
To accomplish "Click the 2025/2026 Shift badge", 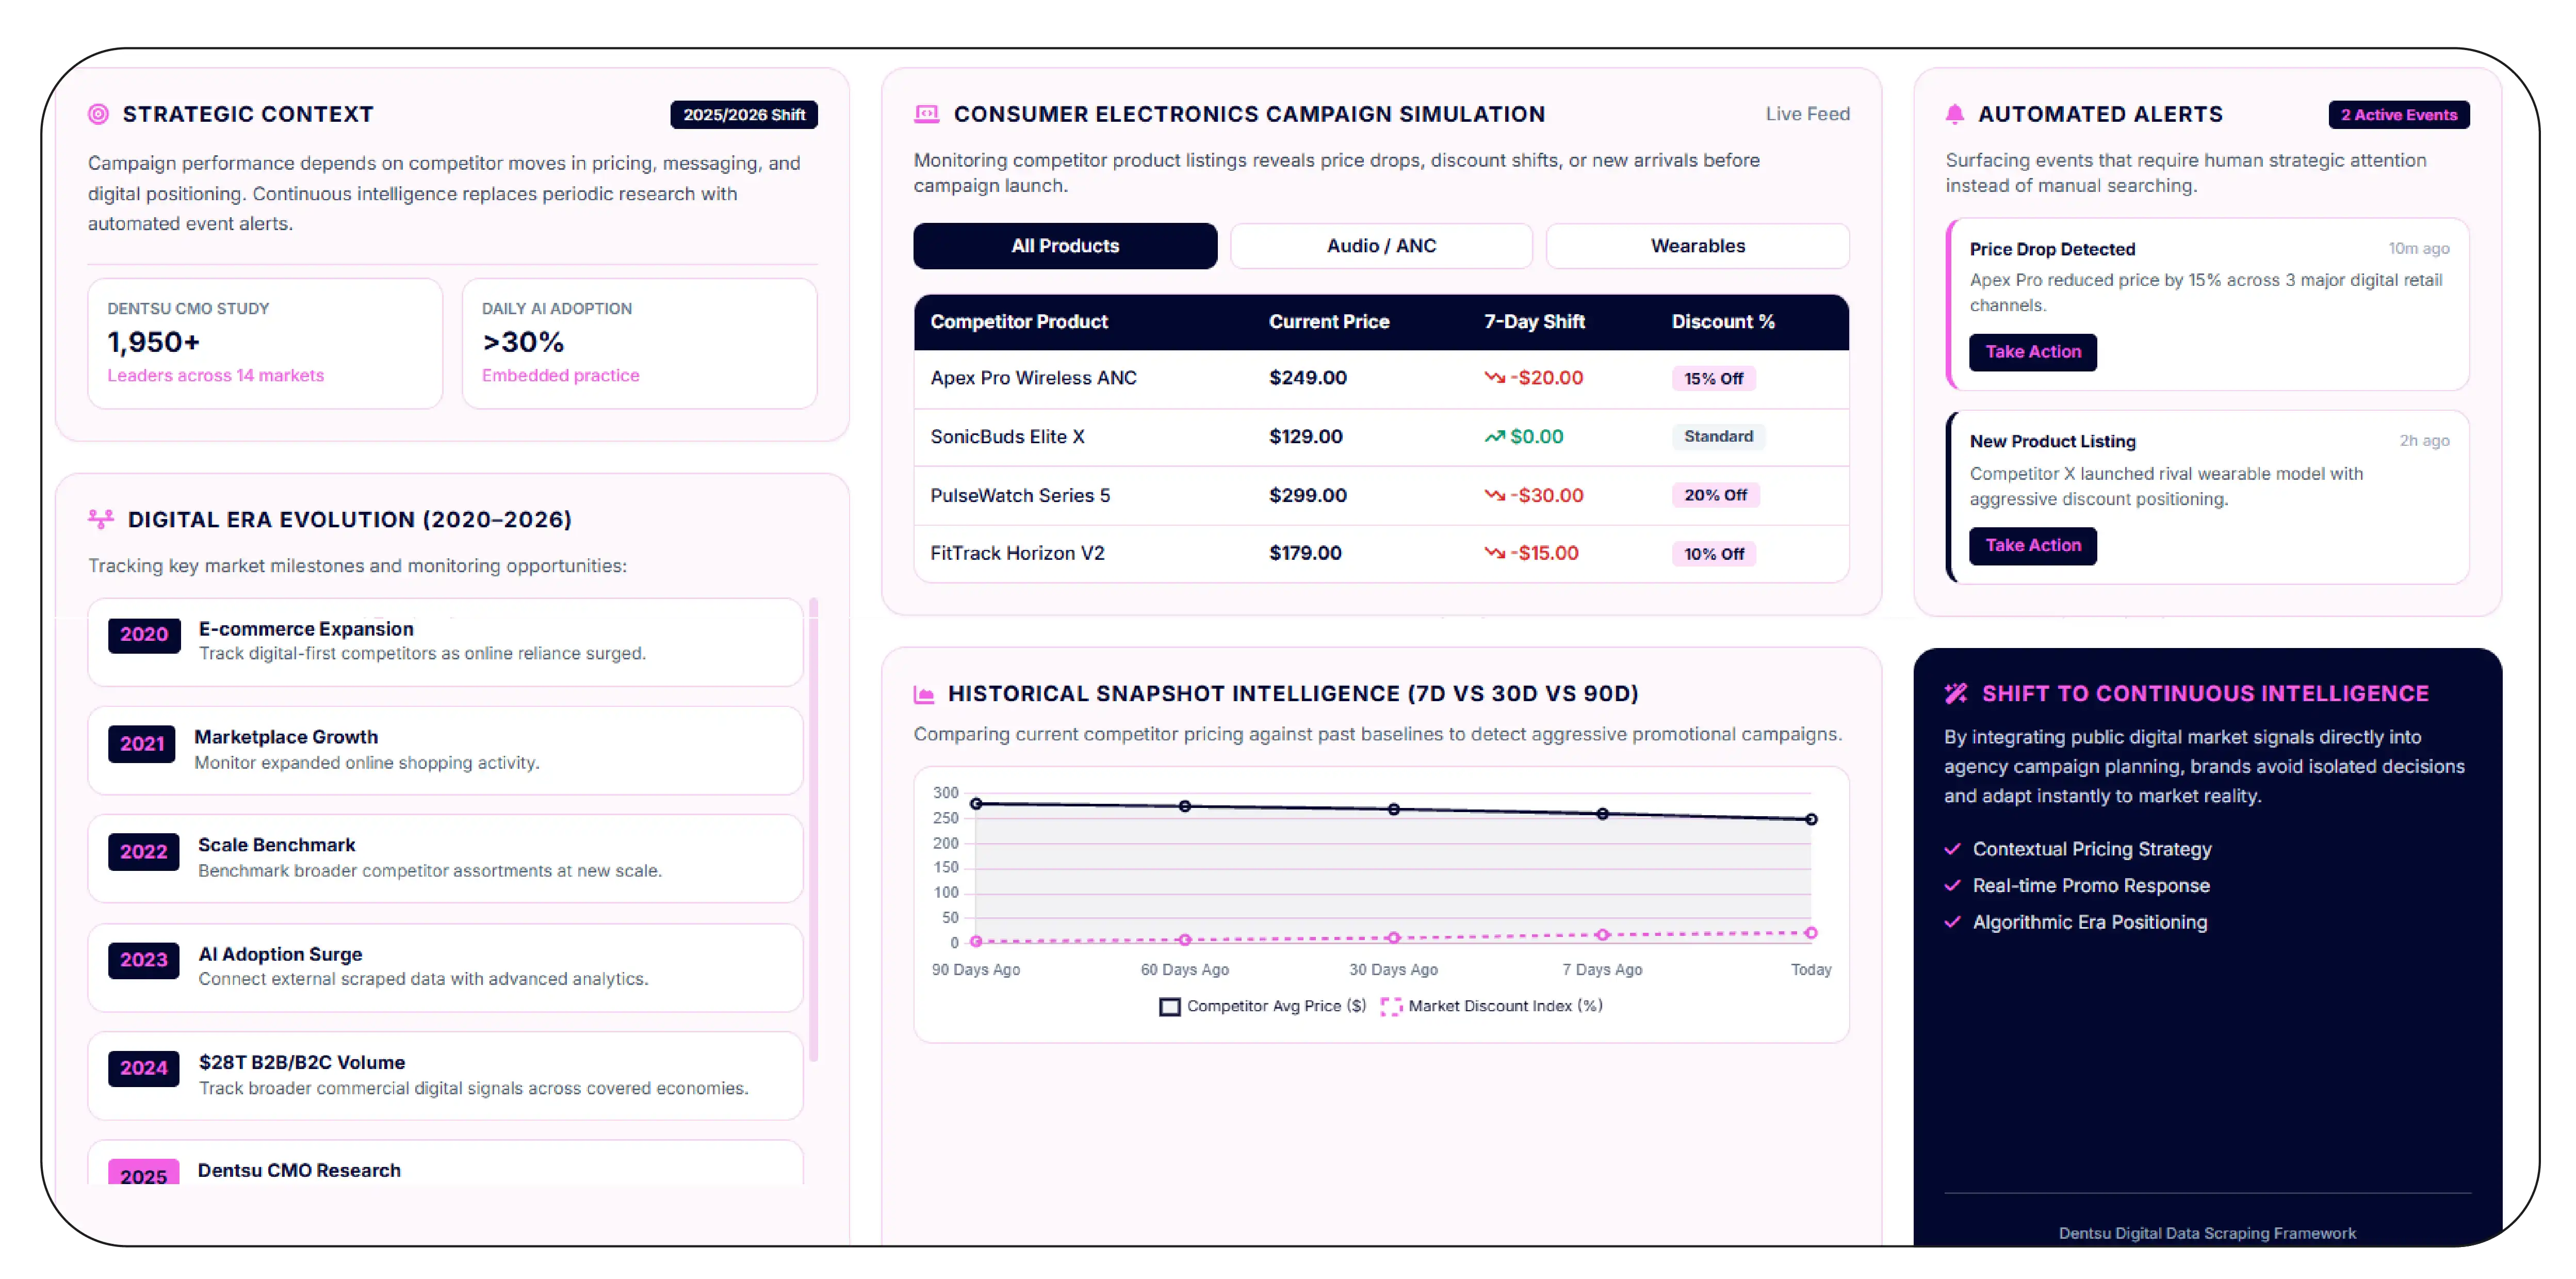I will pos(744,115).
